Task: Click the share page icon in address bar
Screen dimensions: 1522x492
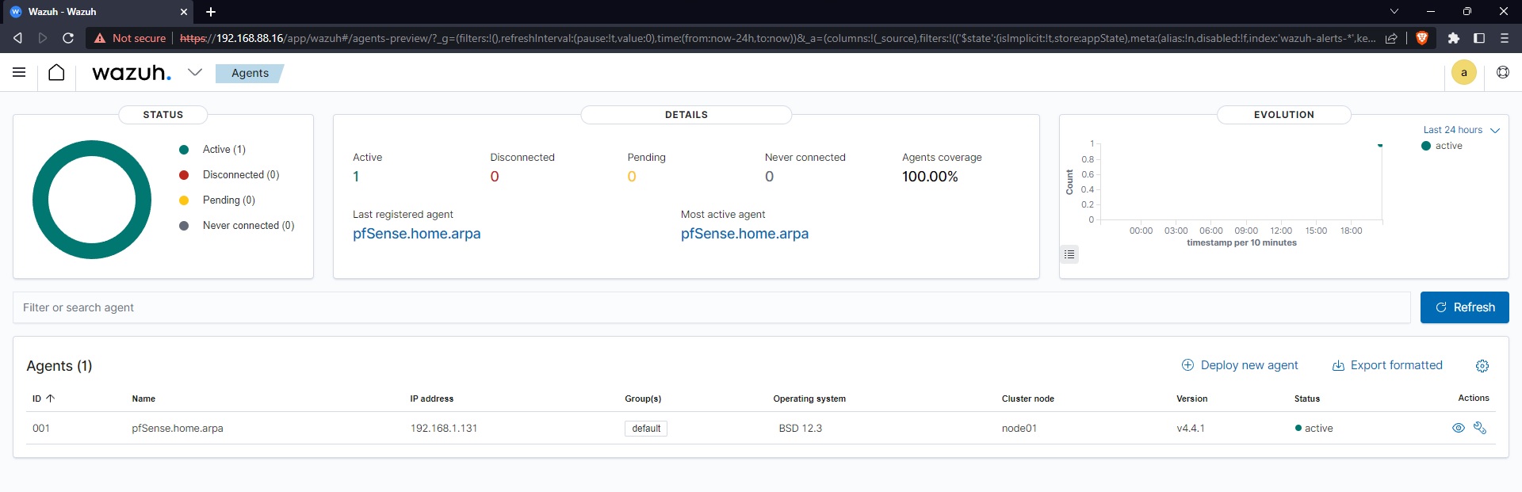Action: [x=1391, y=38]
